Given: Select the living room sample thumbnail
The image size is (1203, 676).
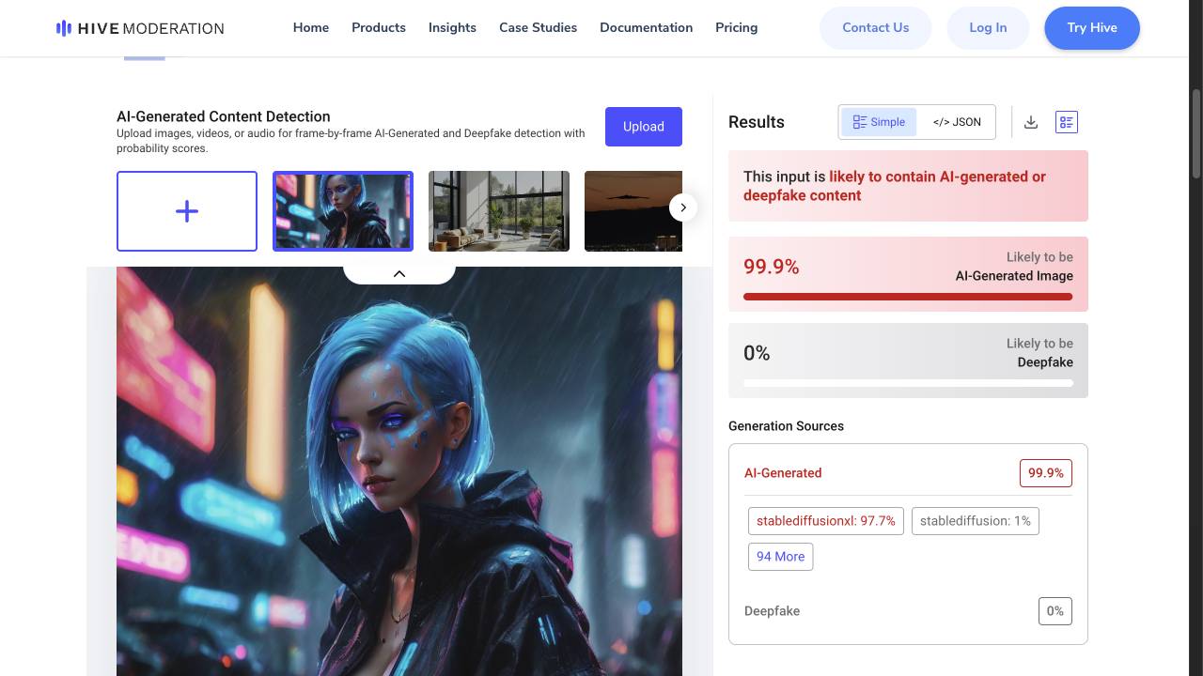Looking at the screenshot, I should 499,211.
